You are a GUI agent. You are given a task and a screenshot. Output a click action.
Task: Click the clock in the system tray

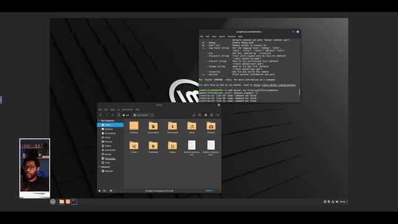[x=342, y=202]
